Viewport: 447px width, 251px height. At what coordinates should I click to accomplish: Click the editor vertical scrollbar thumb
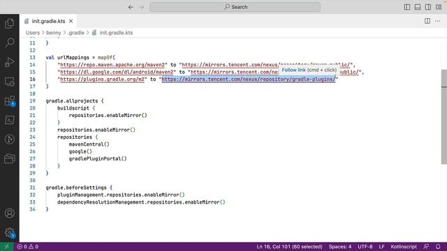[444, 116]
